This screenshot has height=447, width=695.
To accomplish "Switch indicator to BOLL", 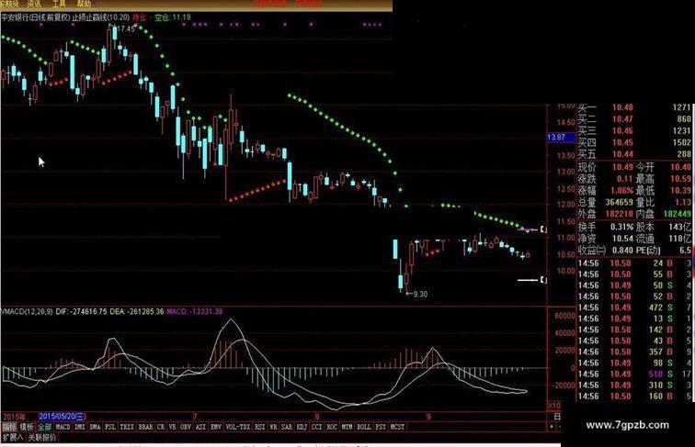I will point(364,427).
